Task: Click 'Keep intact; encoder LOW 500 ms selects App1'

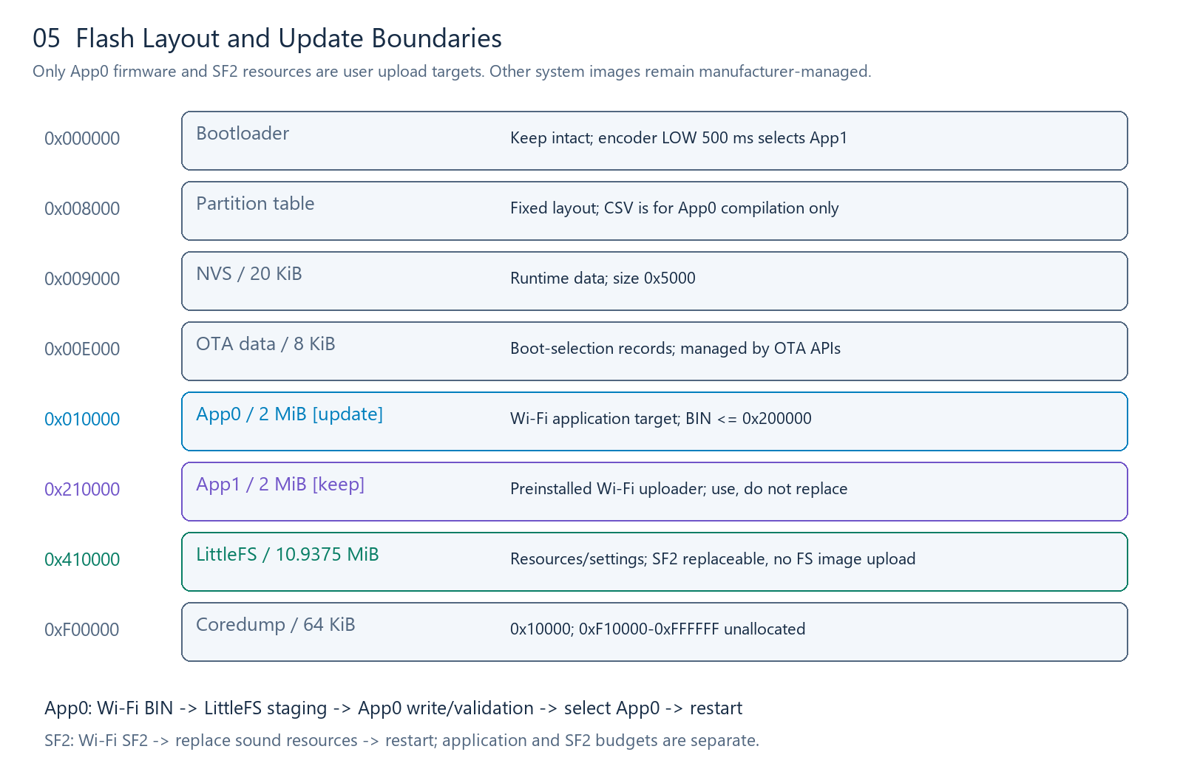Action: [x=679, y=138]
